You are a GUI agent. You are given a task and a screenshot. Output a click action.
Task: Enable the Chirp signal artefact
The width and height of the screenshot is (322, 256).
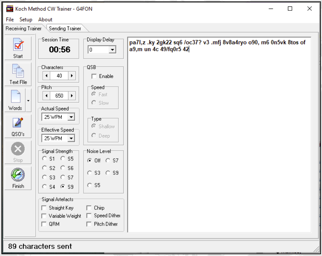[89, 208]
